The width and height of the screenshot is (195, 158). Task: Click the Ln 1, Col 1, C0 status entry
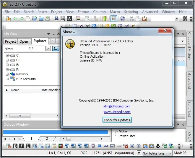pos(60,153)
